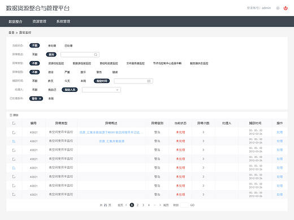Tick the checkbox in the third table row
The width and height of the screenshot is (294, 220).
coord(14,150)
